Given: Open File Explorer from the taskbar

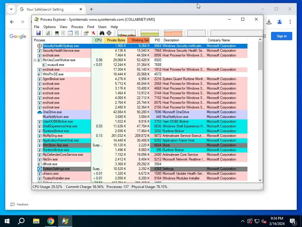Looking at the screenshot, I should click(x=36, y=221).
